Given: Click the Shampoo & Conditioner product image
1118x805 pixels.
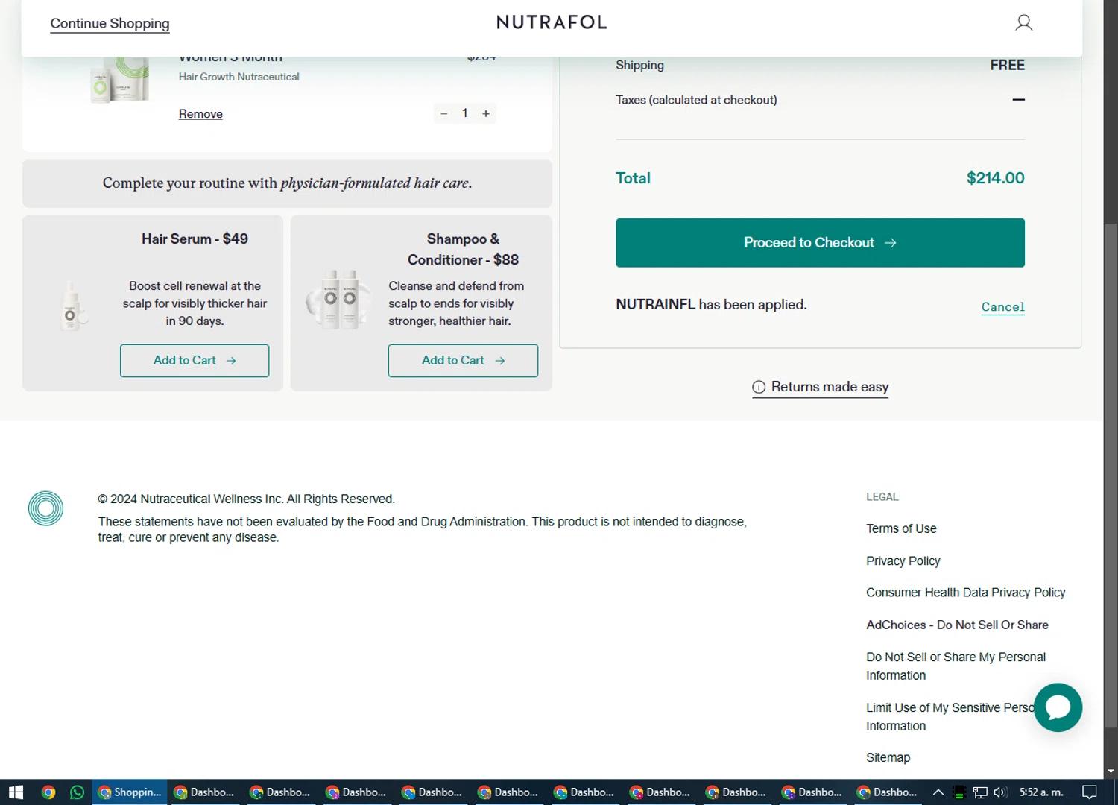Looking at the screenshot, I should [340, 299].
